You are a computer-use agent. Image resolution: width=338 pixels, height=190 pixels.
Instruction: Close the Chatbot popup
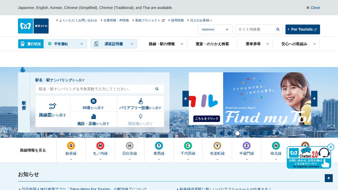[331, 147]
